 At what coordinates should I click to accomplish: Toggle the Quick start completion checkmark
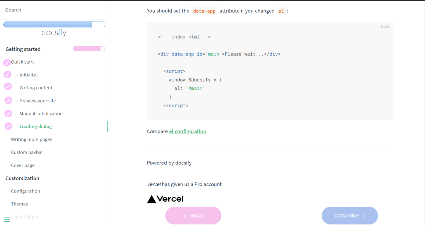pyautogui.click(x=7, y=62)
